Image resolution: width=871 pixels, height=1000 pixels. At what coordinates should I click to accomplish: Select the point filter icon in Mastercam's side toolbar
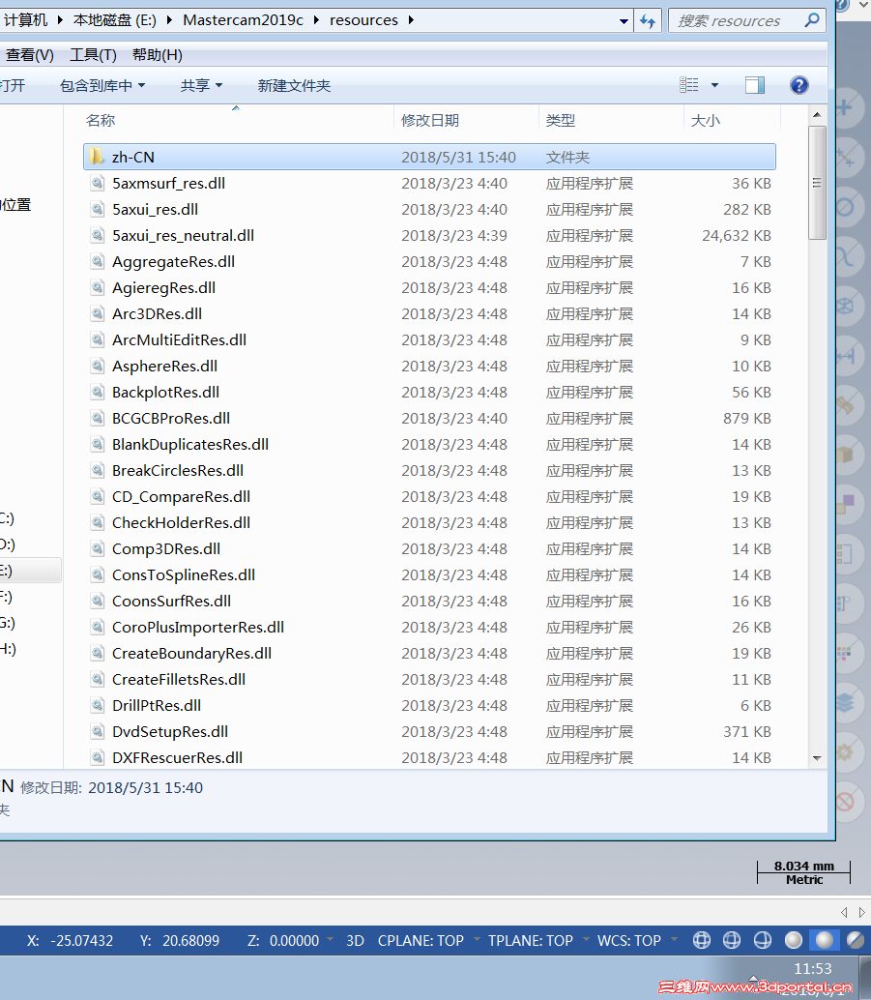(x=845, y=107)
